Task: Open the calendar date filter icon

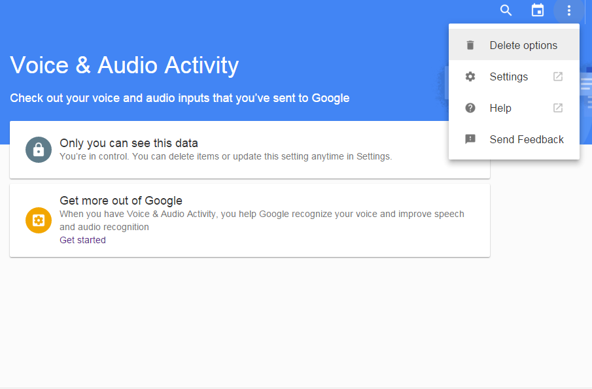Action: (x=538, y=10)
